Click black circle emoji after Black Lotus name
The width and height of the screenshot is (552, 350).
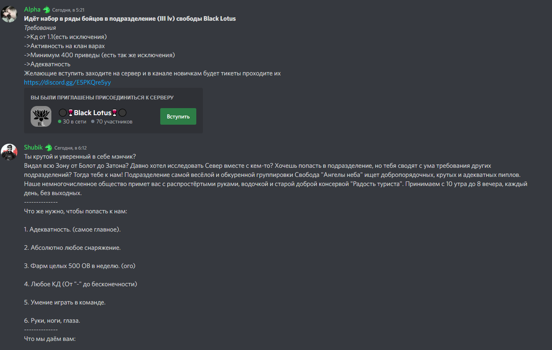coord(122,113)
